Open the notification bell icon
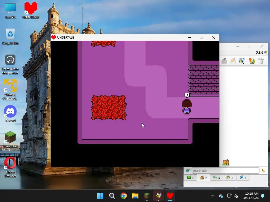Viewport: 270px width, 202px height. coord(263,196)
